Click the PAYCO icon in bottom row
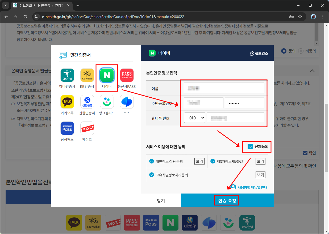Viewport: 329px width, 234px height. [x=113, y=222]
